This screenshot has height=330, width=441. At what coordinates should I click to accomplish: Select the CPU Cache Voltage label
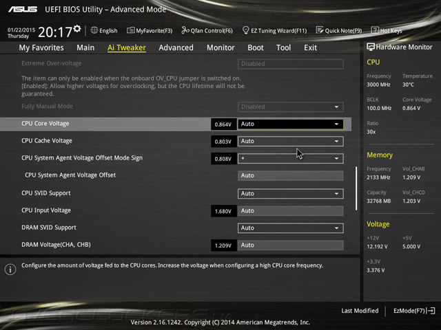tap(47, 140)
